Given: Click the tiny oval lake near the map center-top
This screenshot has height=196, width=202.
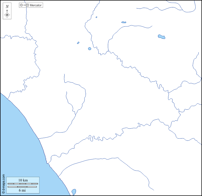Looking at the screenshot, I should click(x=78, y=43).
